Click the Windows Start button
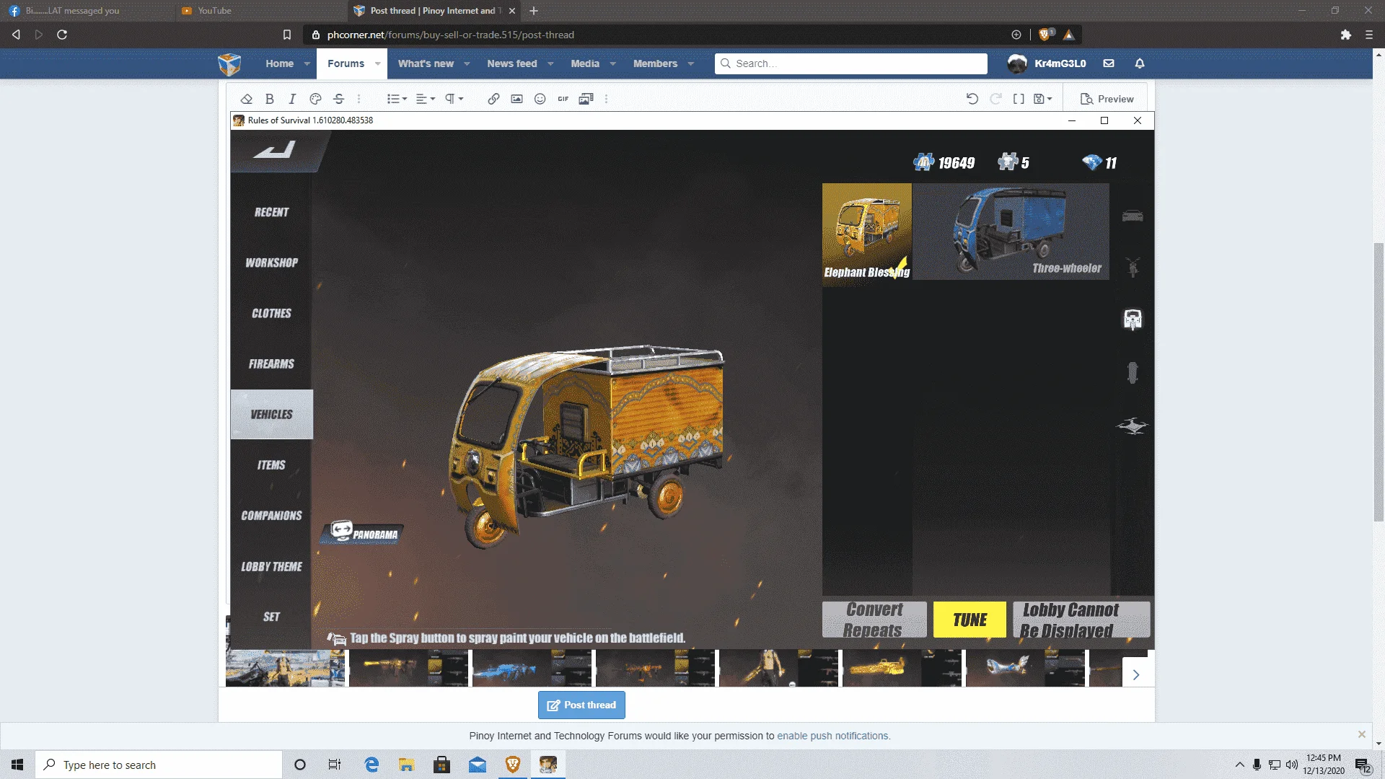Screen dimensions: 1385x779 pos(17,765)
